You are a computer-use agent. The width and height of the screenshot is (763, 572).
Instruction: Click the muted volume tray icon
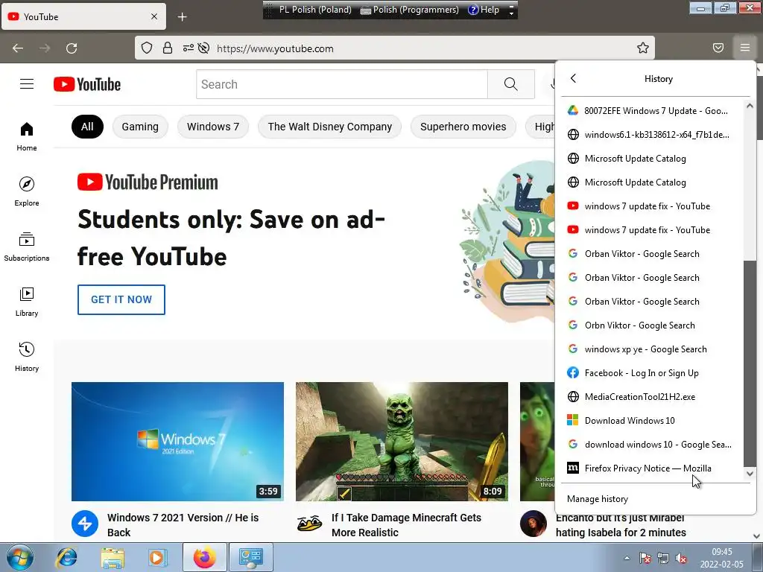coord(681,559)
